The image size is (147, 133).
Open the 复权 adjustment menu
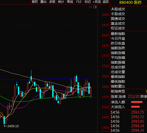(x=35, y=2)
